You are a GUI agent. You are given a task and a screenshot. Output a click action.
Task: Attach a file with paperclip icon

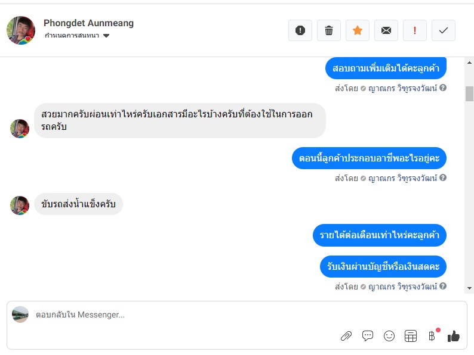346,336
